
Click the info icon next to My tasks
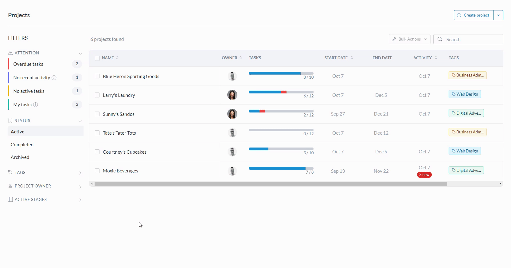36,105
